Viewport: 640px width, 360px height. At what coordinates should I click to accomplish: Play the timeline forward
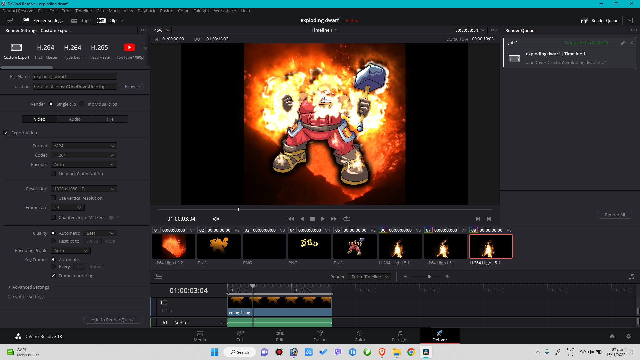pos(323,219)
